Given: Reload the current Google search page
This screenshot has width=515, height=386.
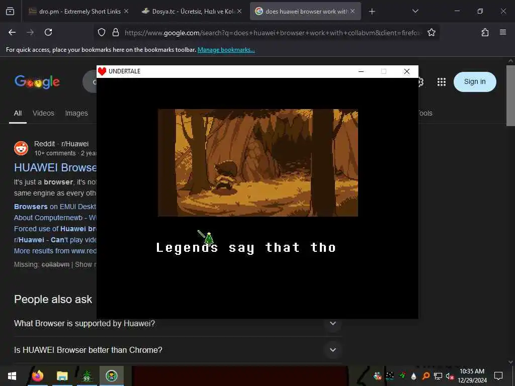Looking at the screenshot, I should [x=48, y=32].
